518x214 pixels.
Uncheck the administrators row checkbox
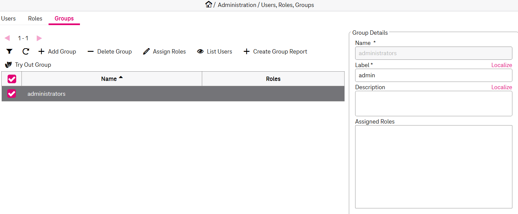(12, 94)
